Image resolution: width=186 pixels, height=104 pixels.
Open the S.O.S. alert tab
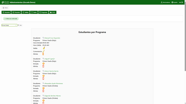[x=53, y=12]
